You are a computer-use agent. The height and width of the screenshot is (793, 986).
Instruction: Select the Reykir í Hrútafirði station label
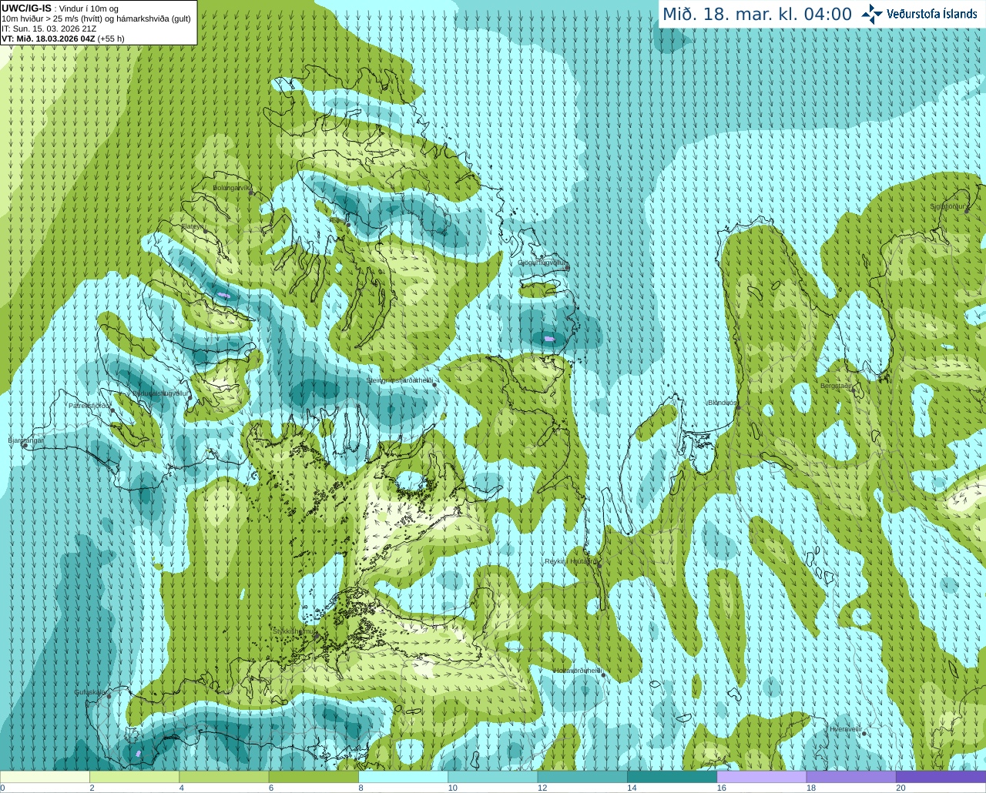coord(571,561)
